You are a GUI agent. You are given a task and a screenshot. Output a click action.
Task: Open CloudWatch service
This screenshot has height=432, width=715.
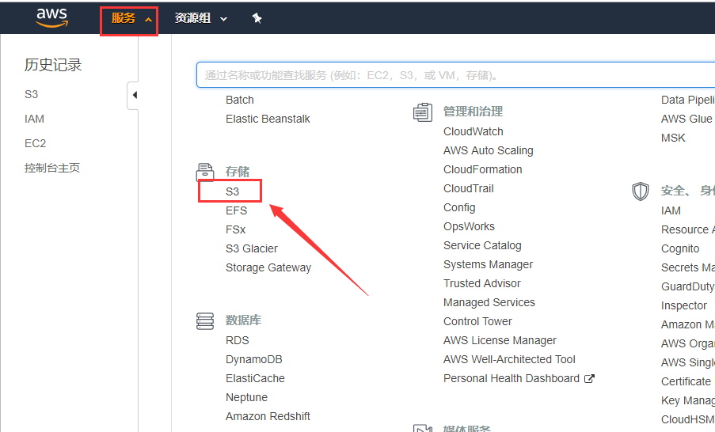tap(473, 131)
